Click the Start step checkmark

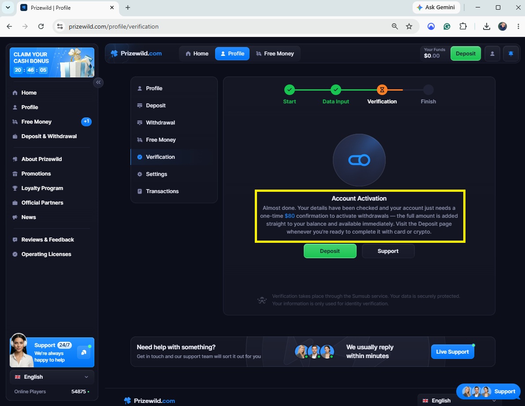click(289, 90)
